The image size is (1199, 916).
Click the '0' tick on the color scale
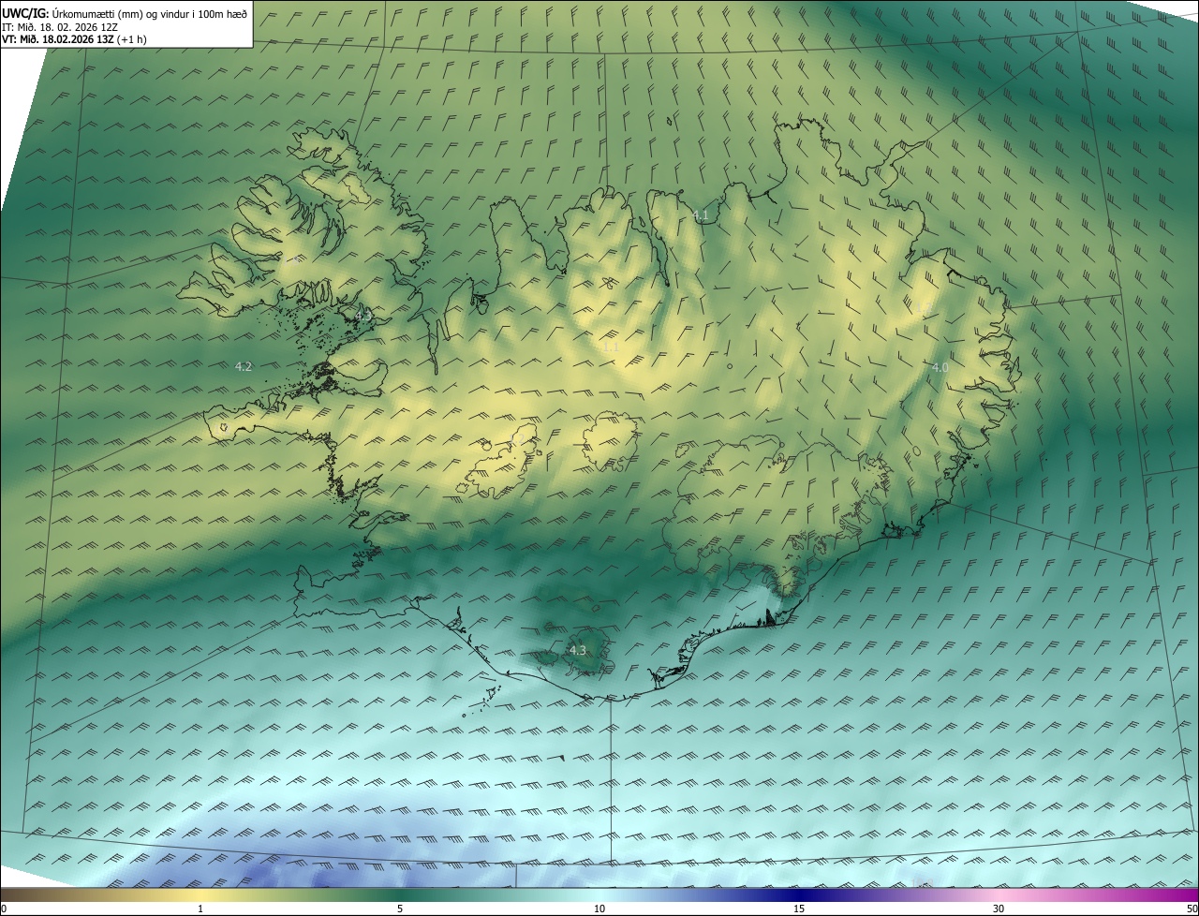coord(4,909)
